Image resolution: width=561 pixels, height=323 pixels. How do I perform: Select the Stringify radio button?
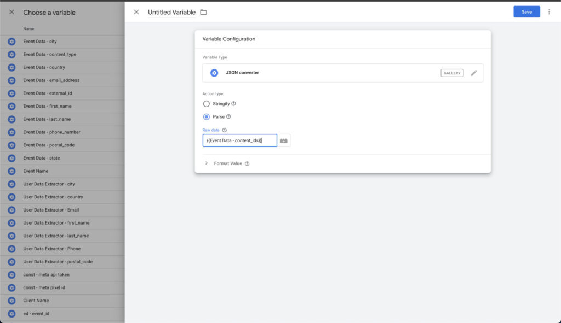pyautogui.click(x=207, y=104)
